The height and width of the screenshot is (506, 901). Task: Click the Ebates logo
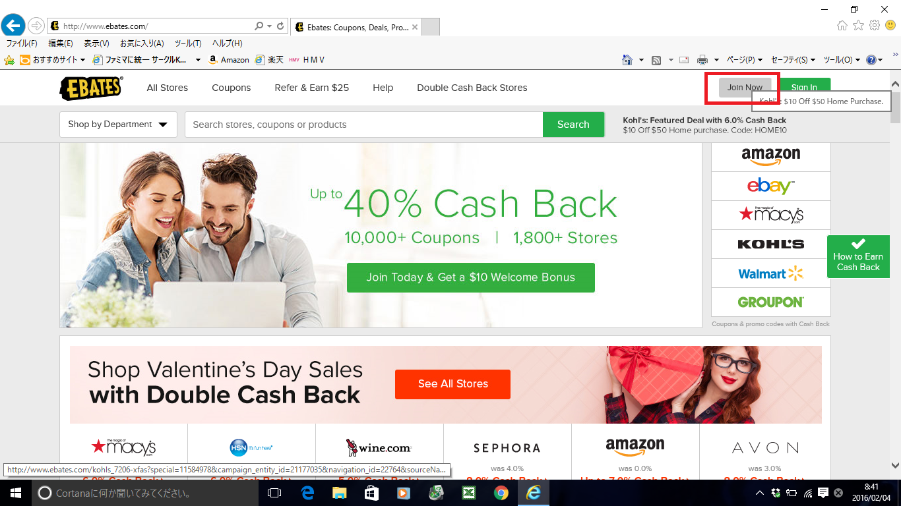click(x=91, y=88)
